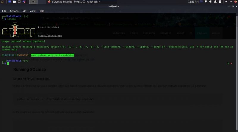Open the EN keyboard layout indicator
The height and width of the screenshot is (132, 238).
201,2
